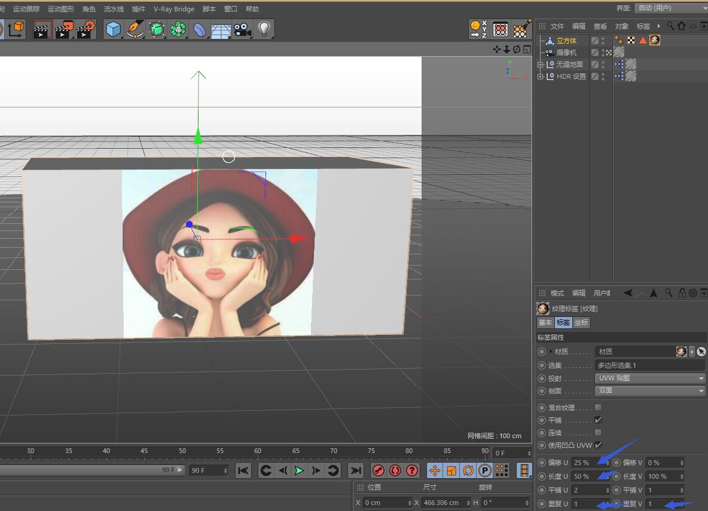Image resolution: width=708 pixels, height=511 pixels.
Task: Select the checkerboard UVW tag on 立方体
Action: click(631, 40)
